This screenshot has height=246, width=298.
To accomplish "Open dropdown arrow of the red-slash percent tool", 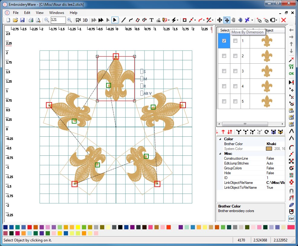I will pos(213,20).
